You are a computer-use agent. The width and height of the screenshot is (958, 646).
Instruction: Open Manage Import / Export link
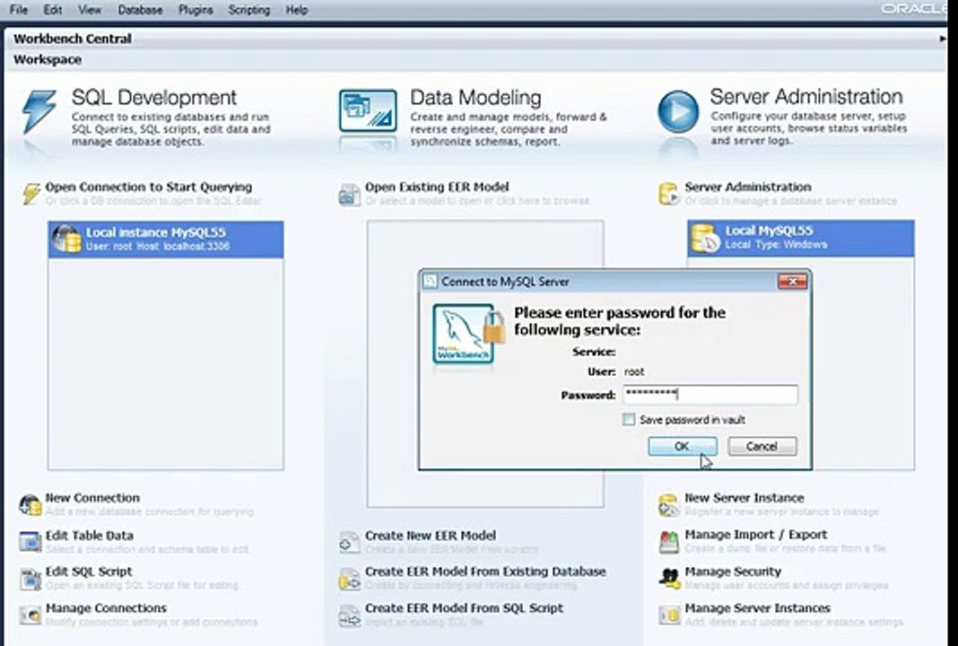(x=756, y=535)
